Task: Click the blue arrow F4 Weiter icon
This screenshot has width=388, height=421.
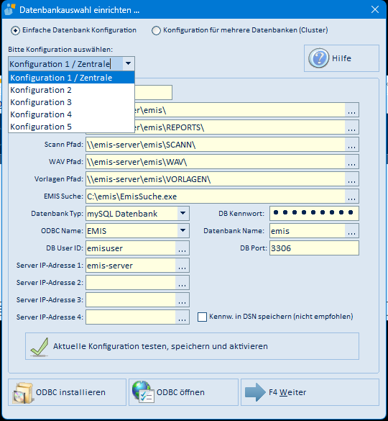Action: click(x=255, y=392)
